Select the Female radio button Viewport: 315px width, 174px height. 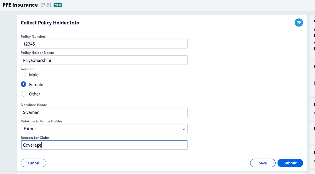(x=24, y=84)
